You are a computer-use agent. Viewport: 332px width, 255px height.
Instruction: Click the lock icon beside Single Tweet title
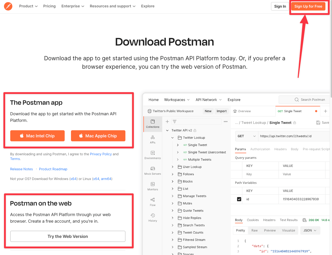[294, 123]
